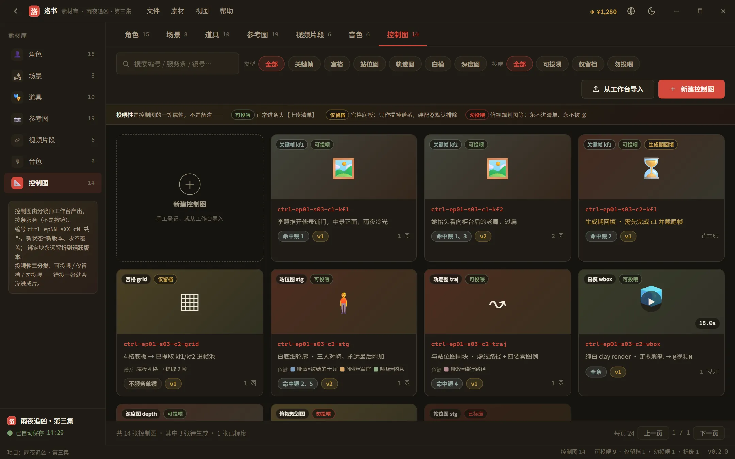Open sidebar 音色 microphone icon
The height and width of the screenshot is (459, 735).
click(17, 161)
